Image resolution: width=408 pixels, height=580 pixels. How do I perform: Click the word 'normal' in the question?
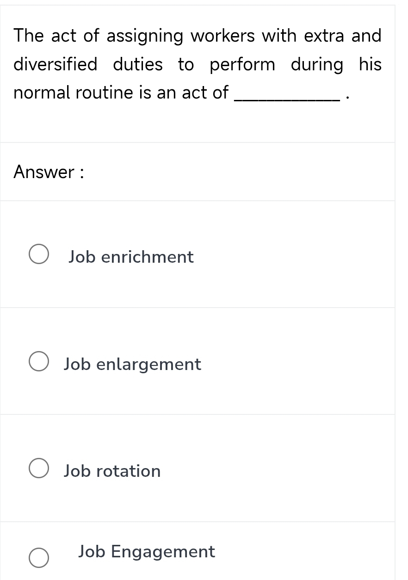pos(42,93)
